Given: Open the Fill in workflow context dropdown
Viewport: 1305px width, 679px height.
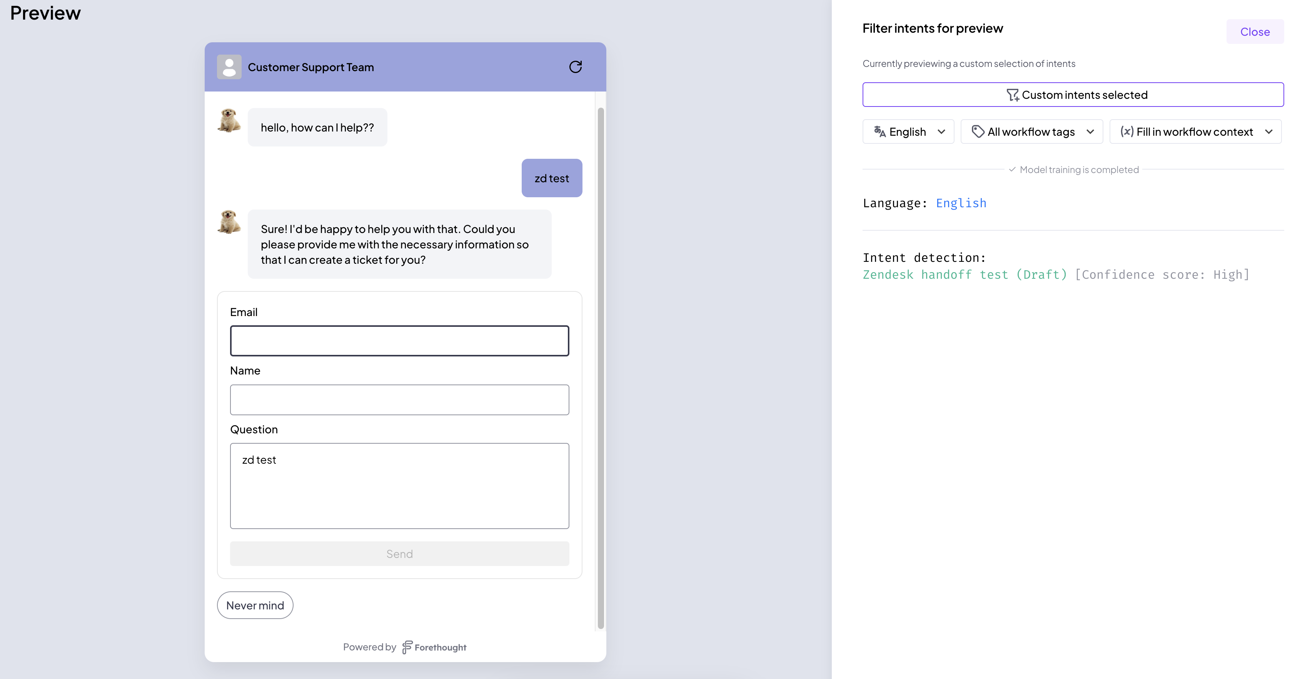Looking at the screenshot, I should pos(1196,131).
